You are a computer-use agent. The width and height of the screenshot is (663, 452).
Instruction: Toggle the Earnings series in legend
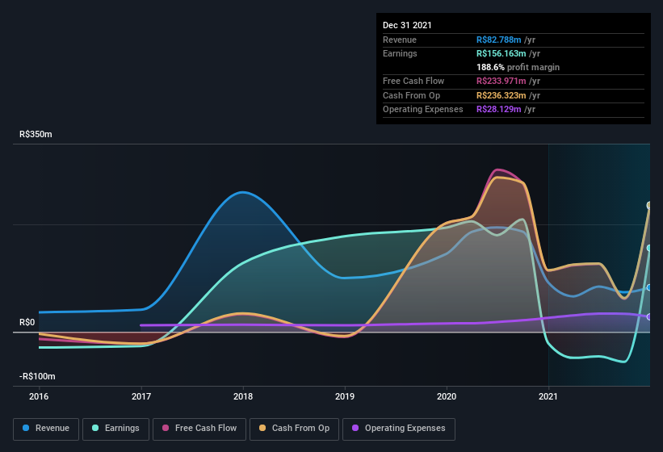[116, 429]
